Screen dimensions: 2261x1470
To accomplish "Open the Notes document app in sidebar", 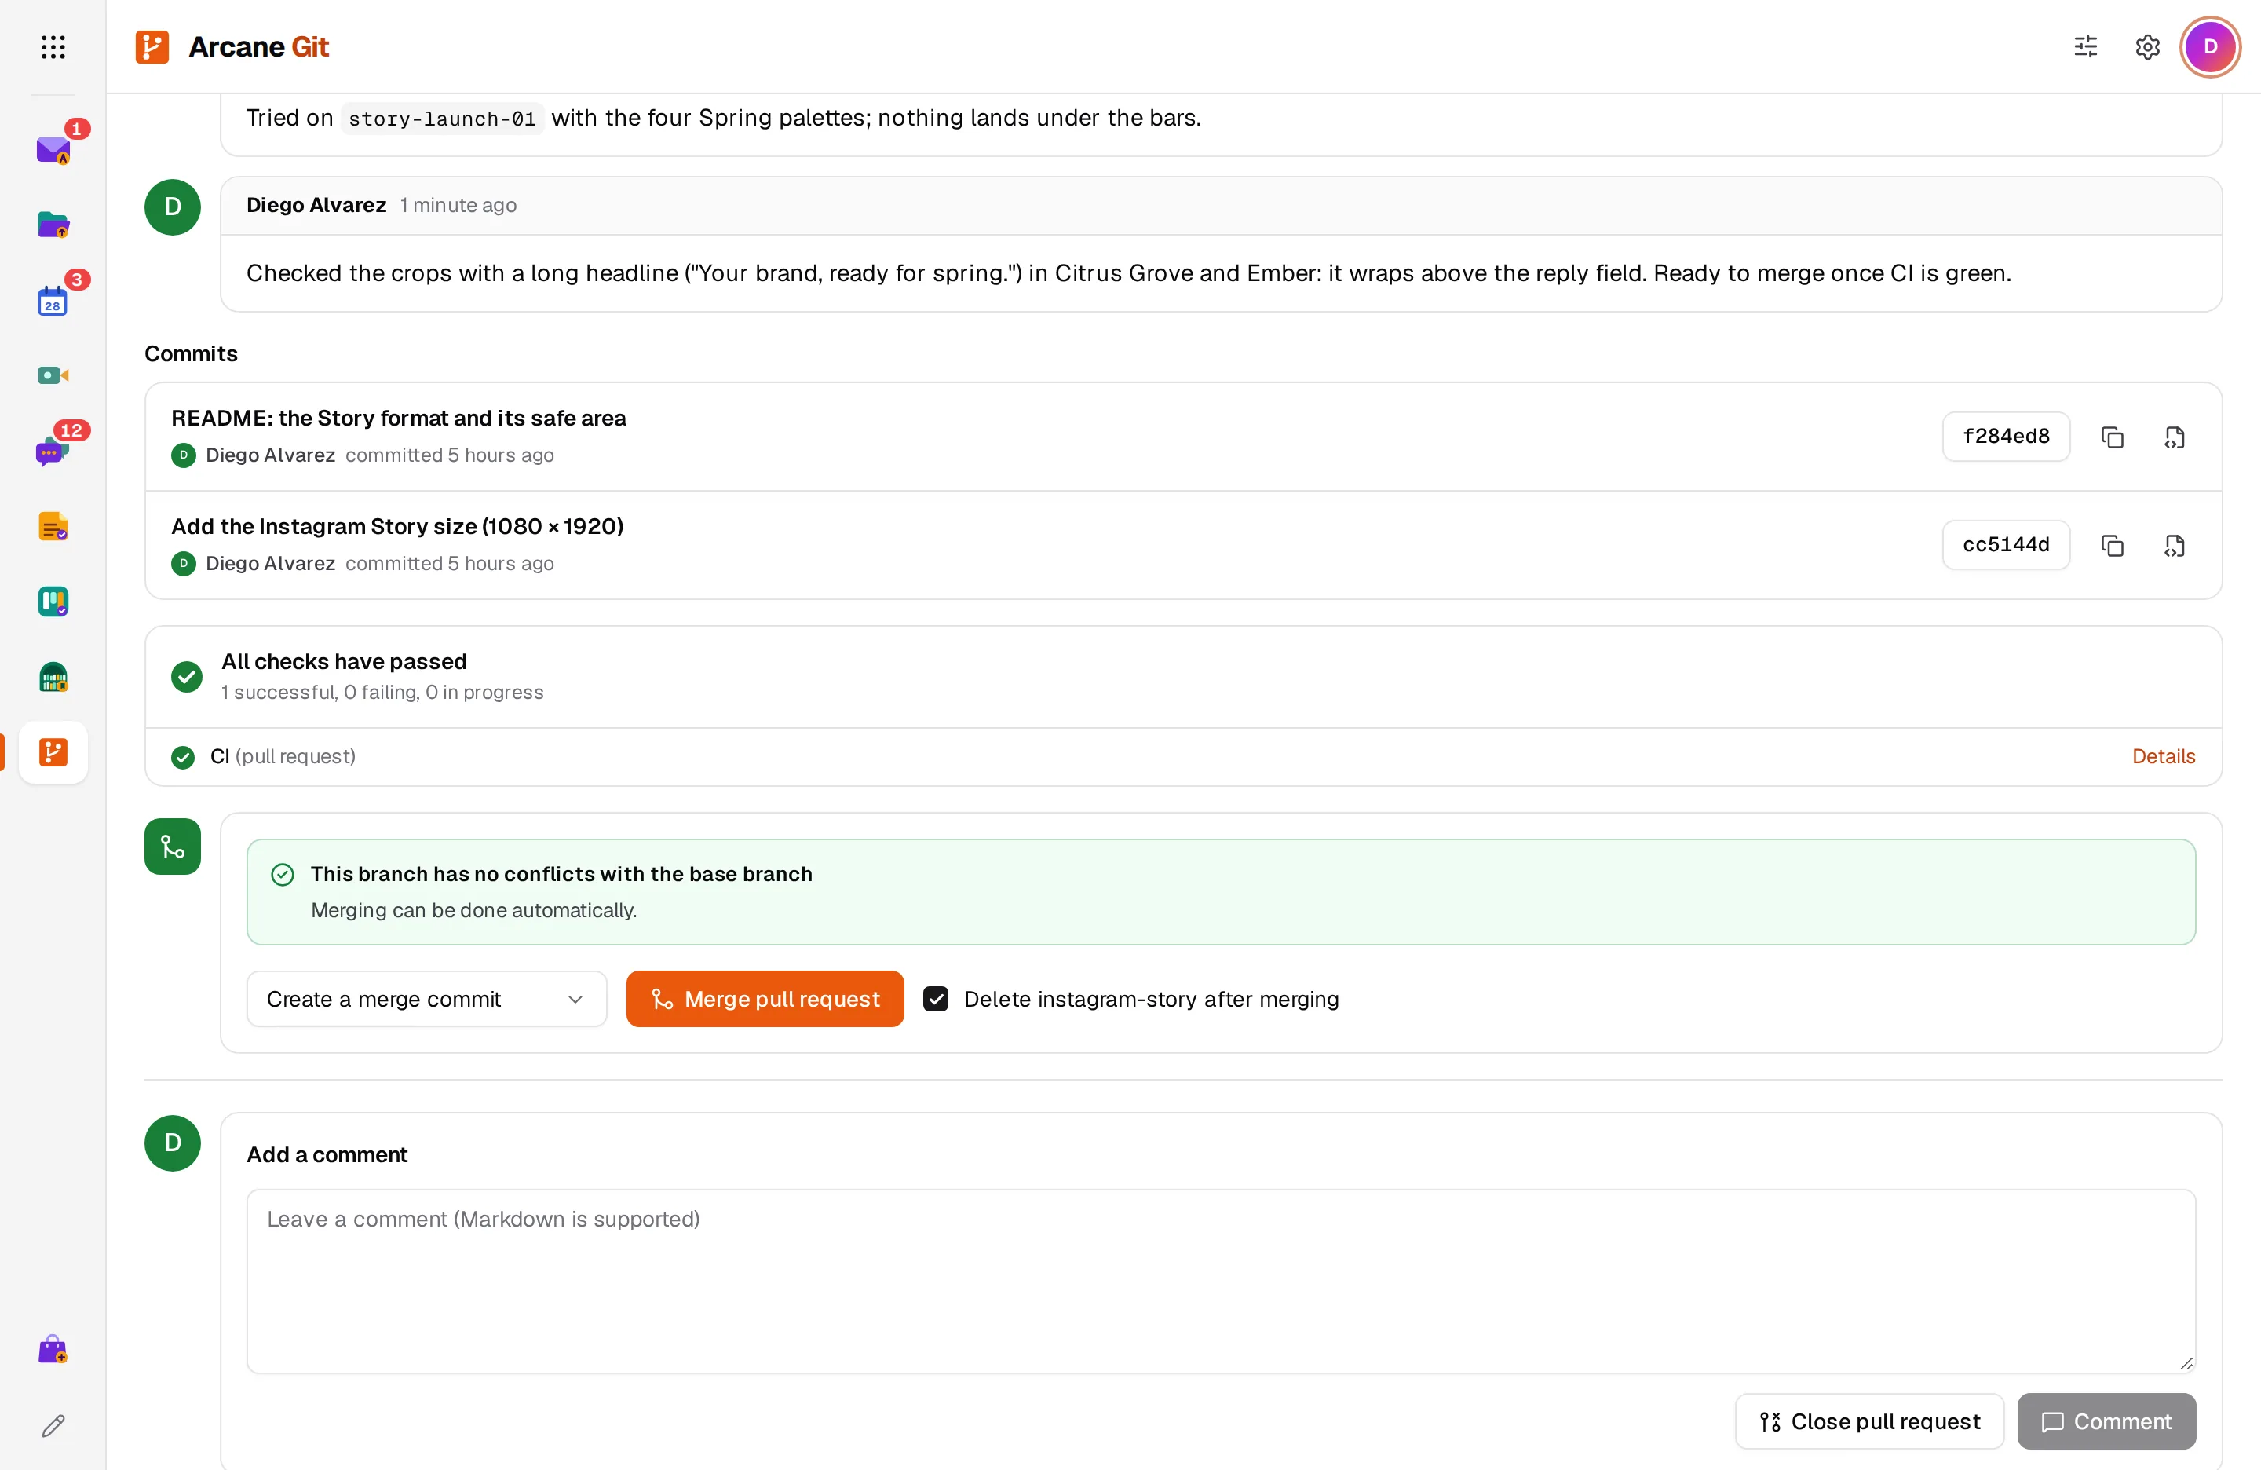I will pyautogui.click(x=53, y=525).
